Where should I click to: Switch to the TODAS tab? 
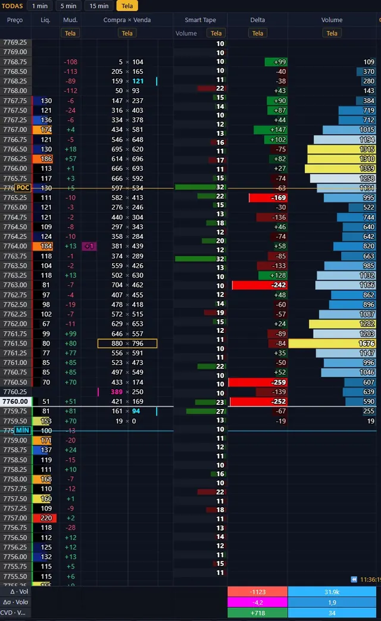click(x=13, y=6)
